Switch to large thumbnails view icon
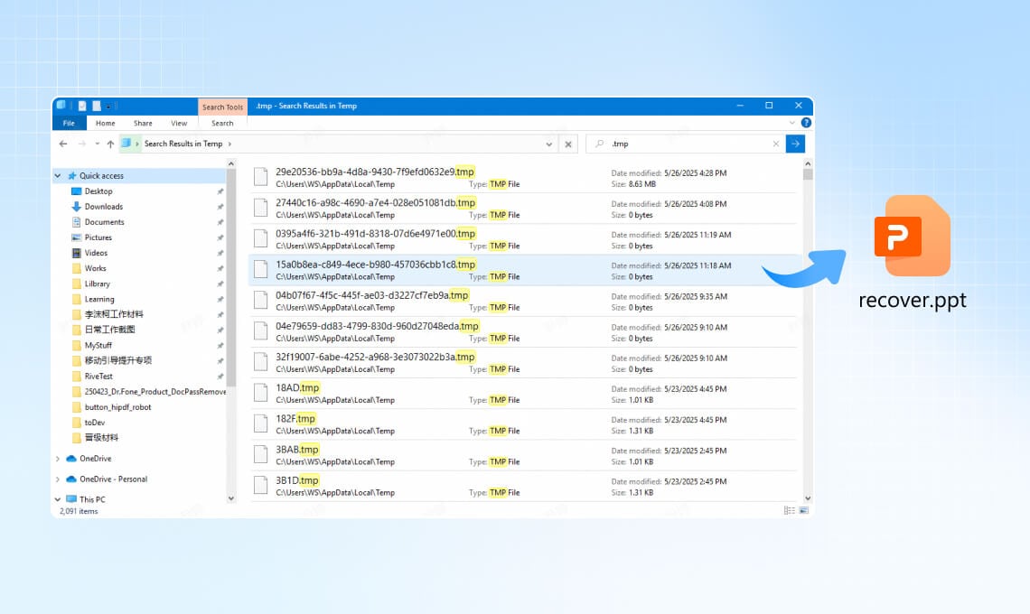Screen dimensions: 1030x614 [x=804, y=511]
